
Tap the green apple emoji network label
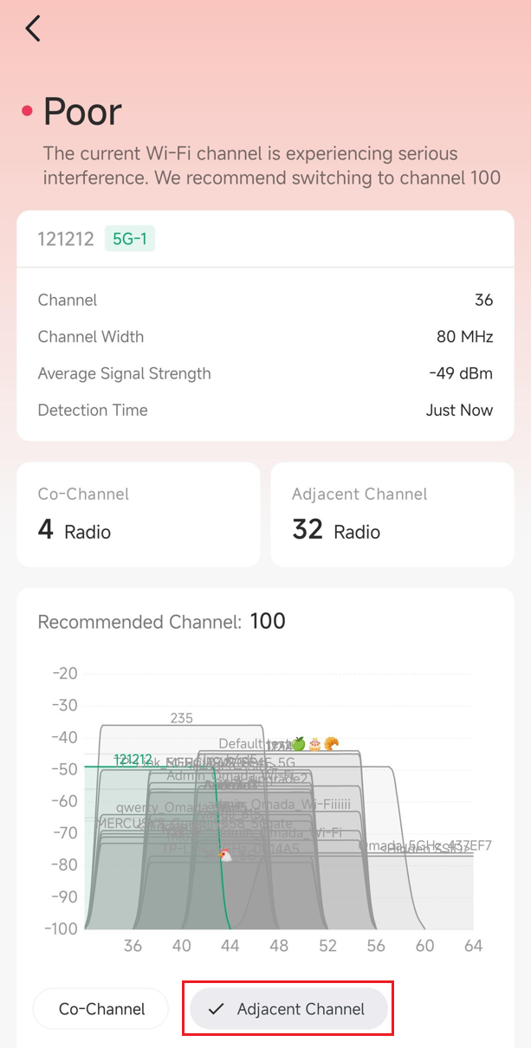pos(298,743)
